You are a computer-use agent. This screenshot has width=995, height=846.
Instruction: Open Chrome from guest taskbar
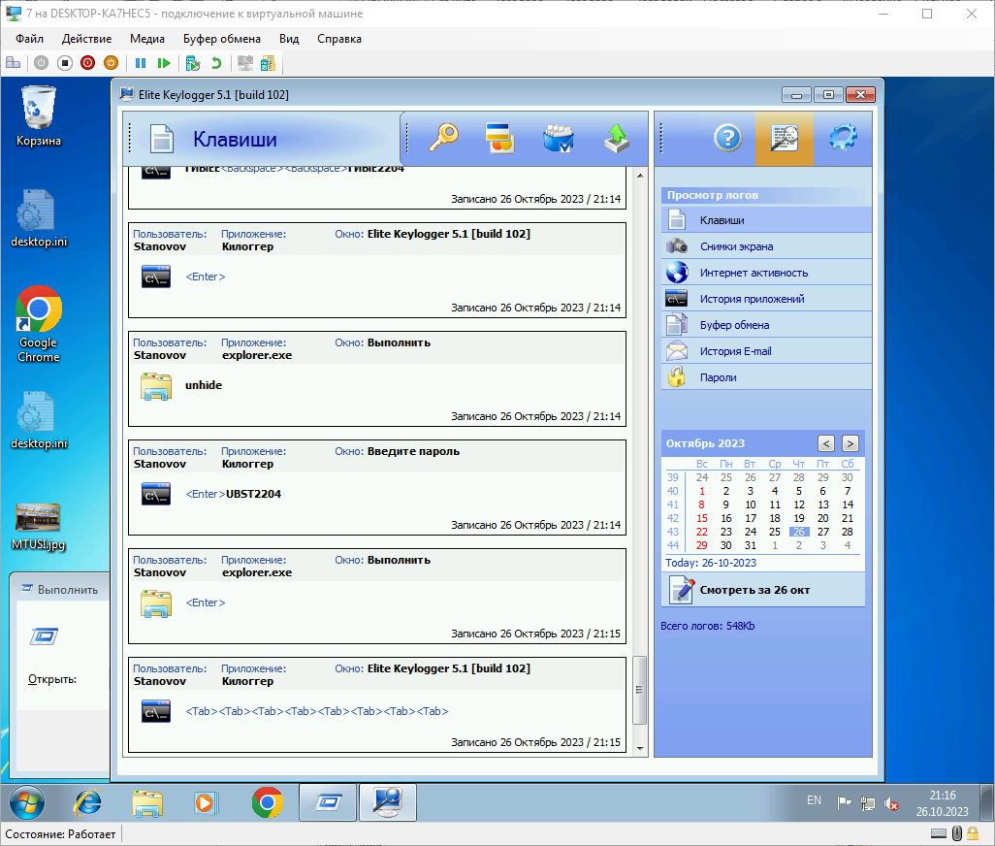click(267, 802)
